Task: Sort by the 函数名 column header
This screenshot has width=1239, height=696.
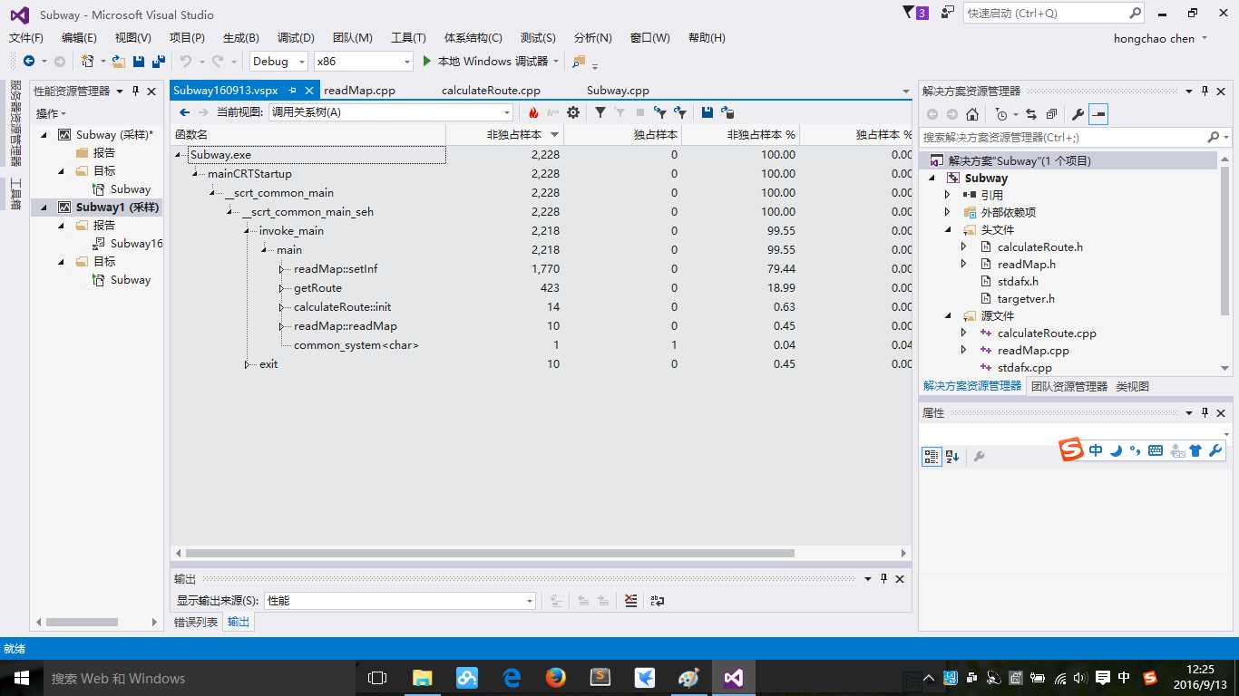Action: 308,134
